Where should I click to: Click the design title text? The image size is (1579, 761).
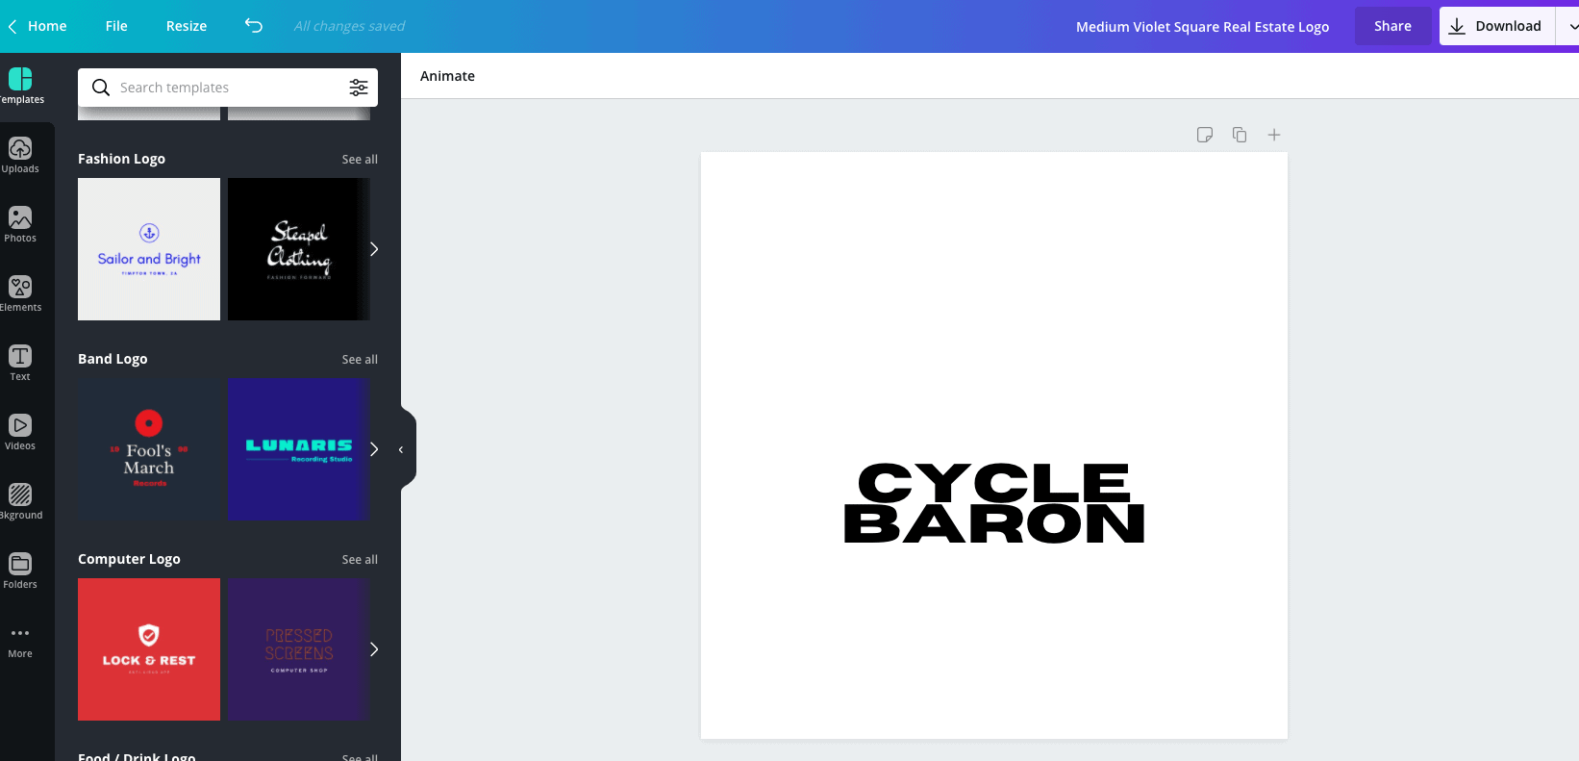(x=1202, y=27)
